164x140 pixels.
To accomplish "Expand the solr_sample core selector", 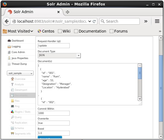I will (20, 73).
